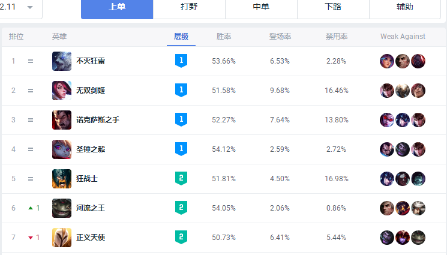The width and height of the screenshot is (447, 255).
Task: Sort the table by 禁用率 column
Action: click(x=336, y=37)
